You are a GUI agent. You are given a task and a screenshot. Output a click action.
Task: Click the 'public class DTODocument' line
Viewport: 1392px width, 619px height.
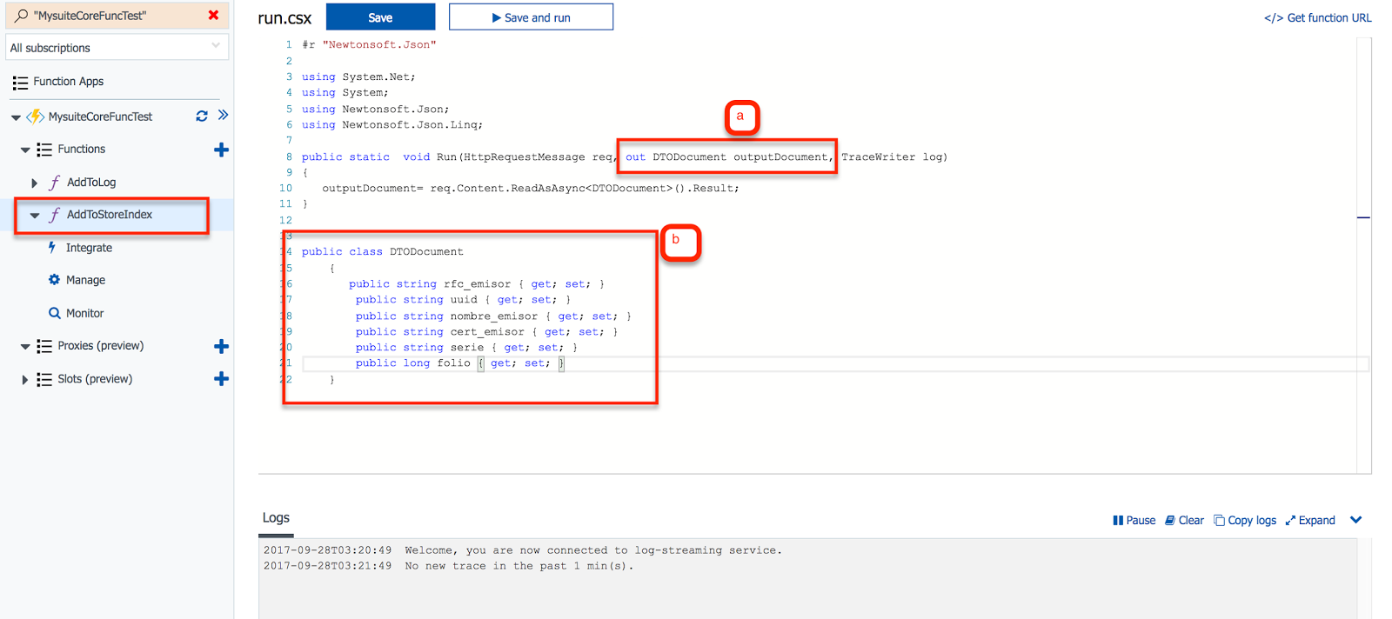(x=383, y=252)
